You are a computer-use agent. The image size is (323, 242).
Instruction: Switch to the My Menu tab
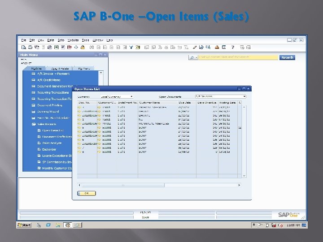coord(84,68)
